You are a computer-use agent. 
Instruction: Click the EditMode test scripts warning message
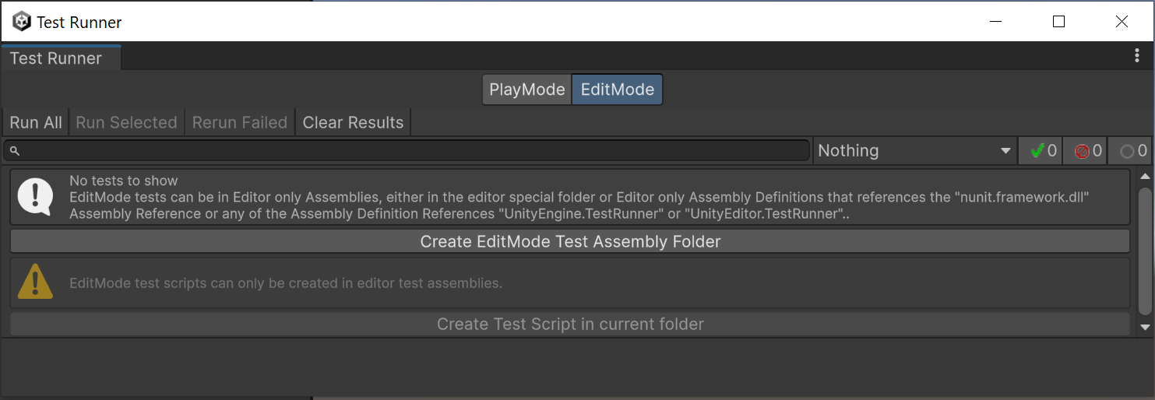[x=286, y=283]
